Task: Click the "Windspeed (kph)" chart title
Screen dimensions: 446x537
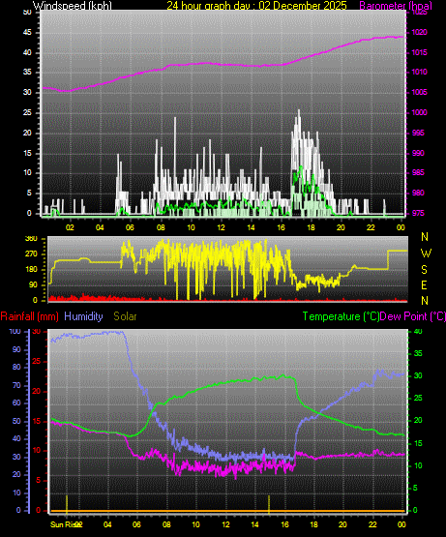Action: [73, 6]
